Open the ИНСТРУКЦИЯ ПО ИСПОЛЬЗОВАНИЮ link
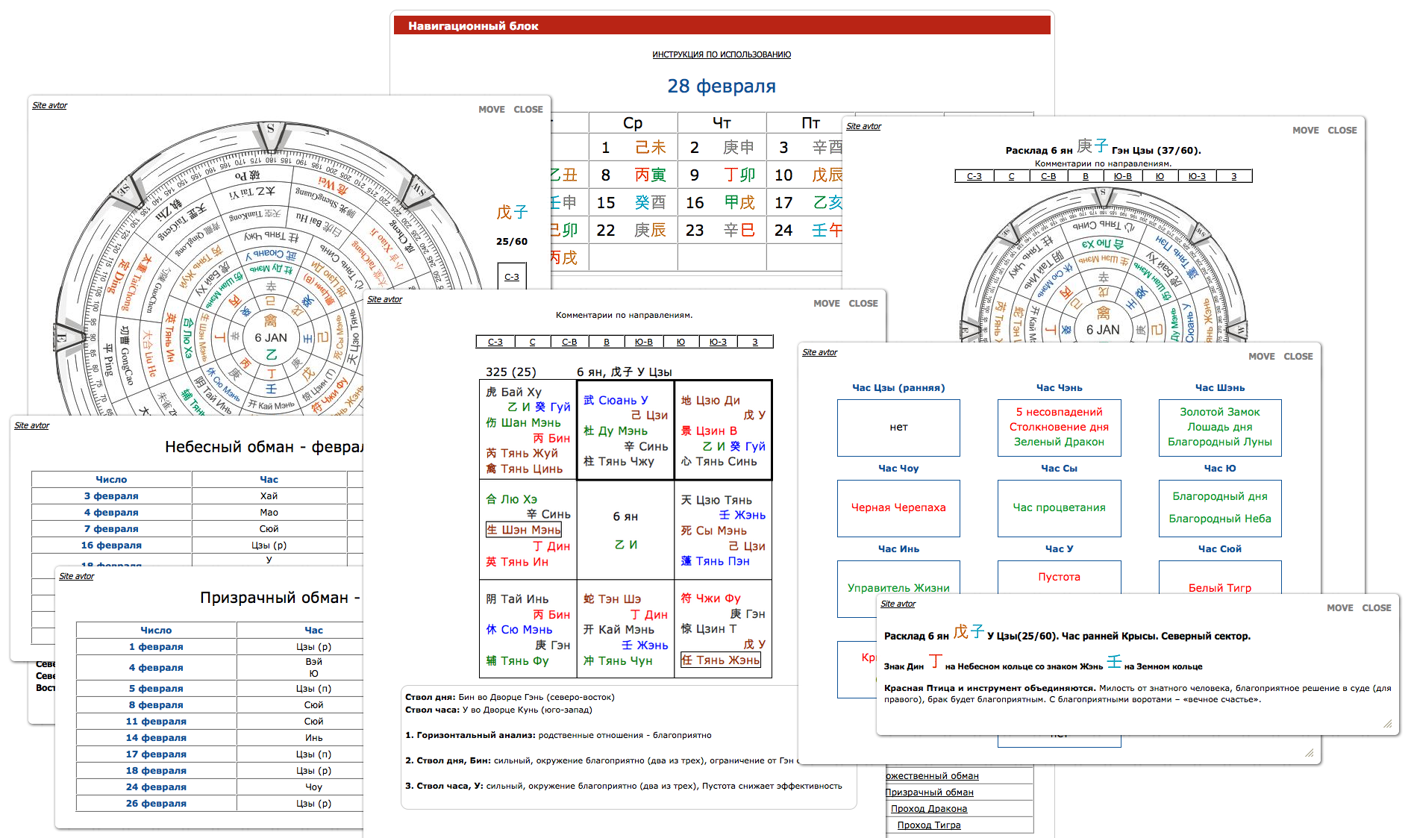 tap(722, 54)
